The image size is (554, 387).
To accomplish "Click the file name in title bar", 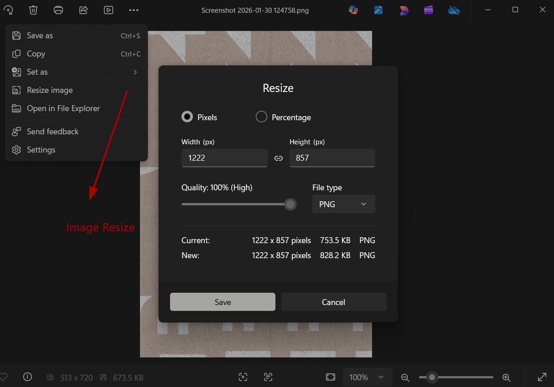I will coord(255,10).
